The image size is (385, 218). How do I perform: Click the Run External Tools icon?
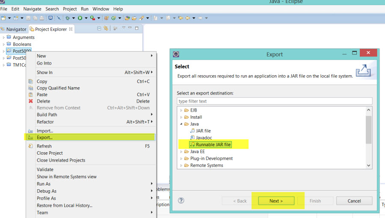92,18
